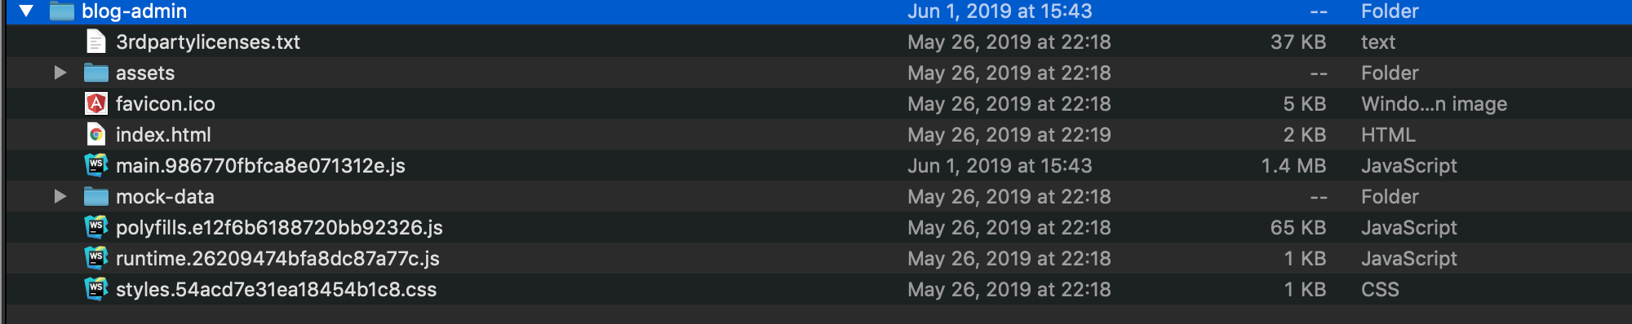This screenshot has width=1632, height=324.
Task: Click the assets folder icon
Action: (x=96, y=73)
